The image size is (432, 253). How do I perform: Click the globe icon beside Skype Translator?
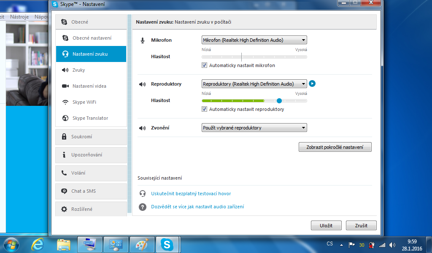click(65, 118)
